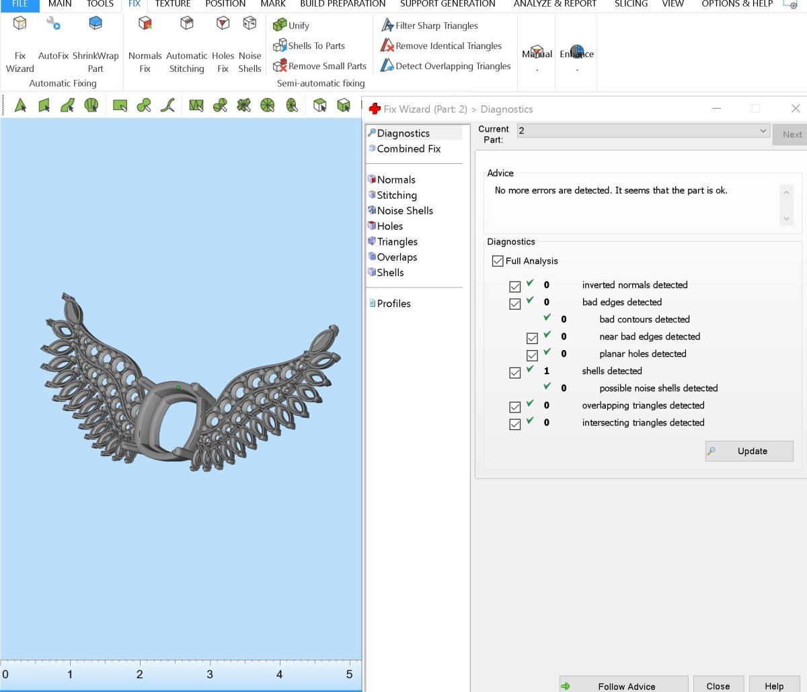Click Detect Overlapping Triangles
Viewport: 807px width, 692px height.
point(446,66)
